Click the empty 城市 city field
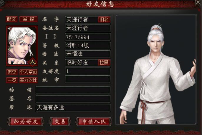The height and width of the screenshot is (135, 202). tap(88, 79)
